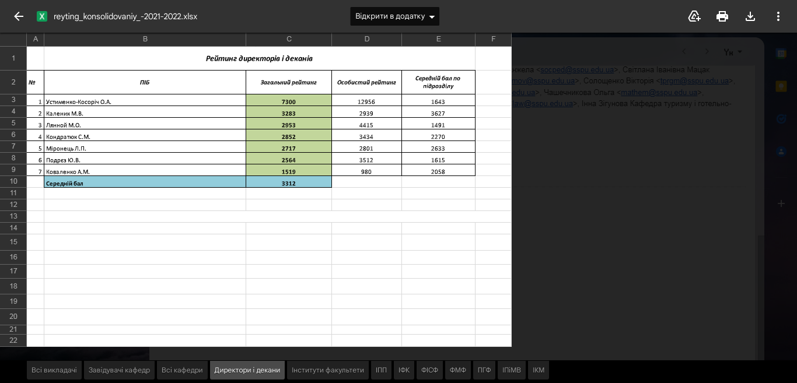Switch to the 'Всі викладачі' sheet tab

click(54, 370)
